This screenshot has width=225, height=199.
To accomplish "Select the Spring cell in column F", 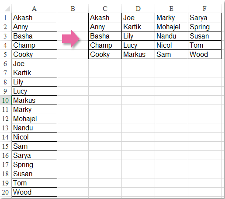I will (204, 27).
